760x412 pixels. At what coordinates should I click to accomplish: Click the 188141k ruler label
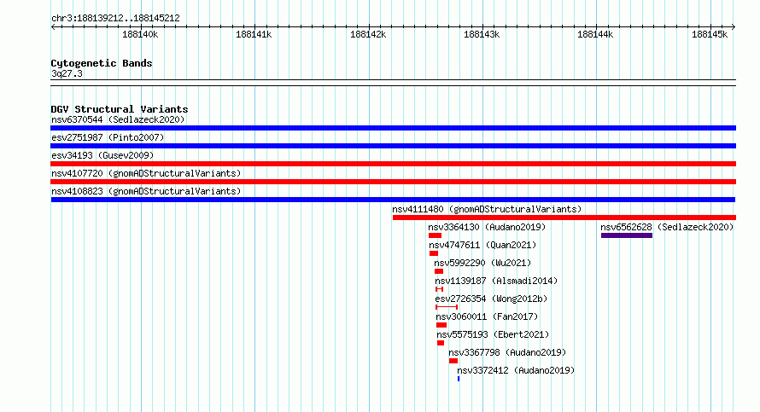coord(254,34)
